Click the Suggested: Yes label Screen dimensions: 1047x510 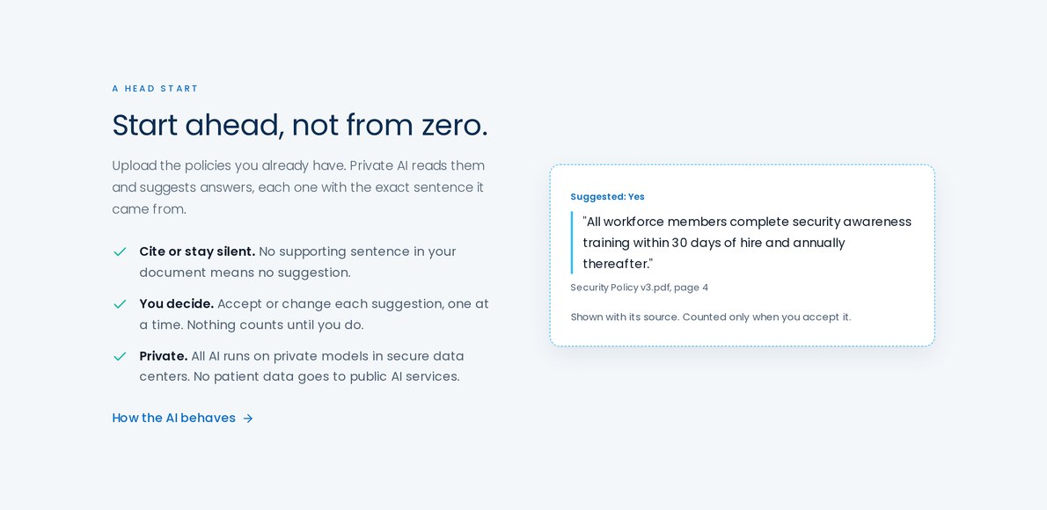[x=607, y=197]
